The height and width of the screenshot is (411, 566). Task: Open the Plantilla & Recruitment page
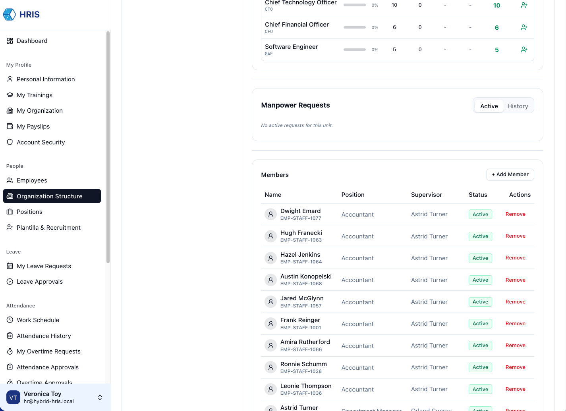click(48, 228)
